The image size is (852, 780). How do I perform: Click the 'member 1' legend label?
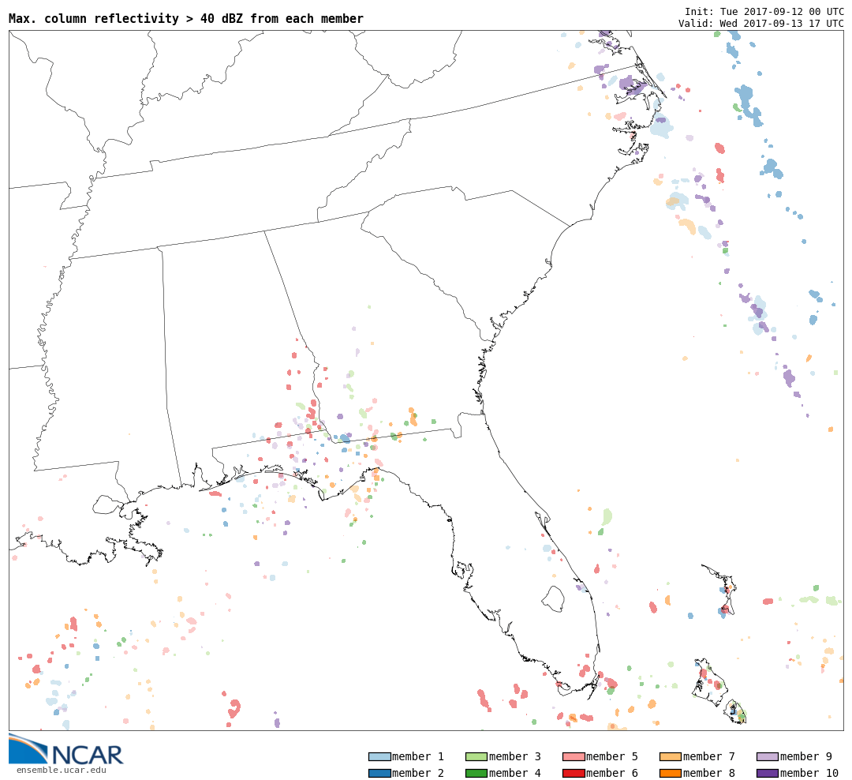(418, 756)
